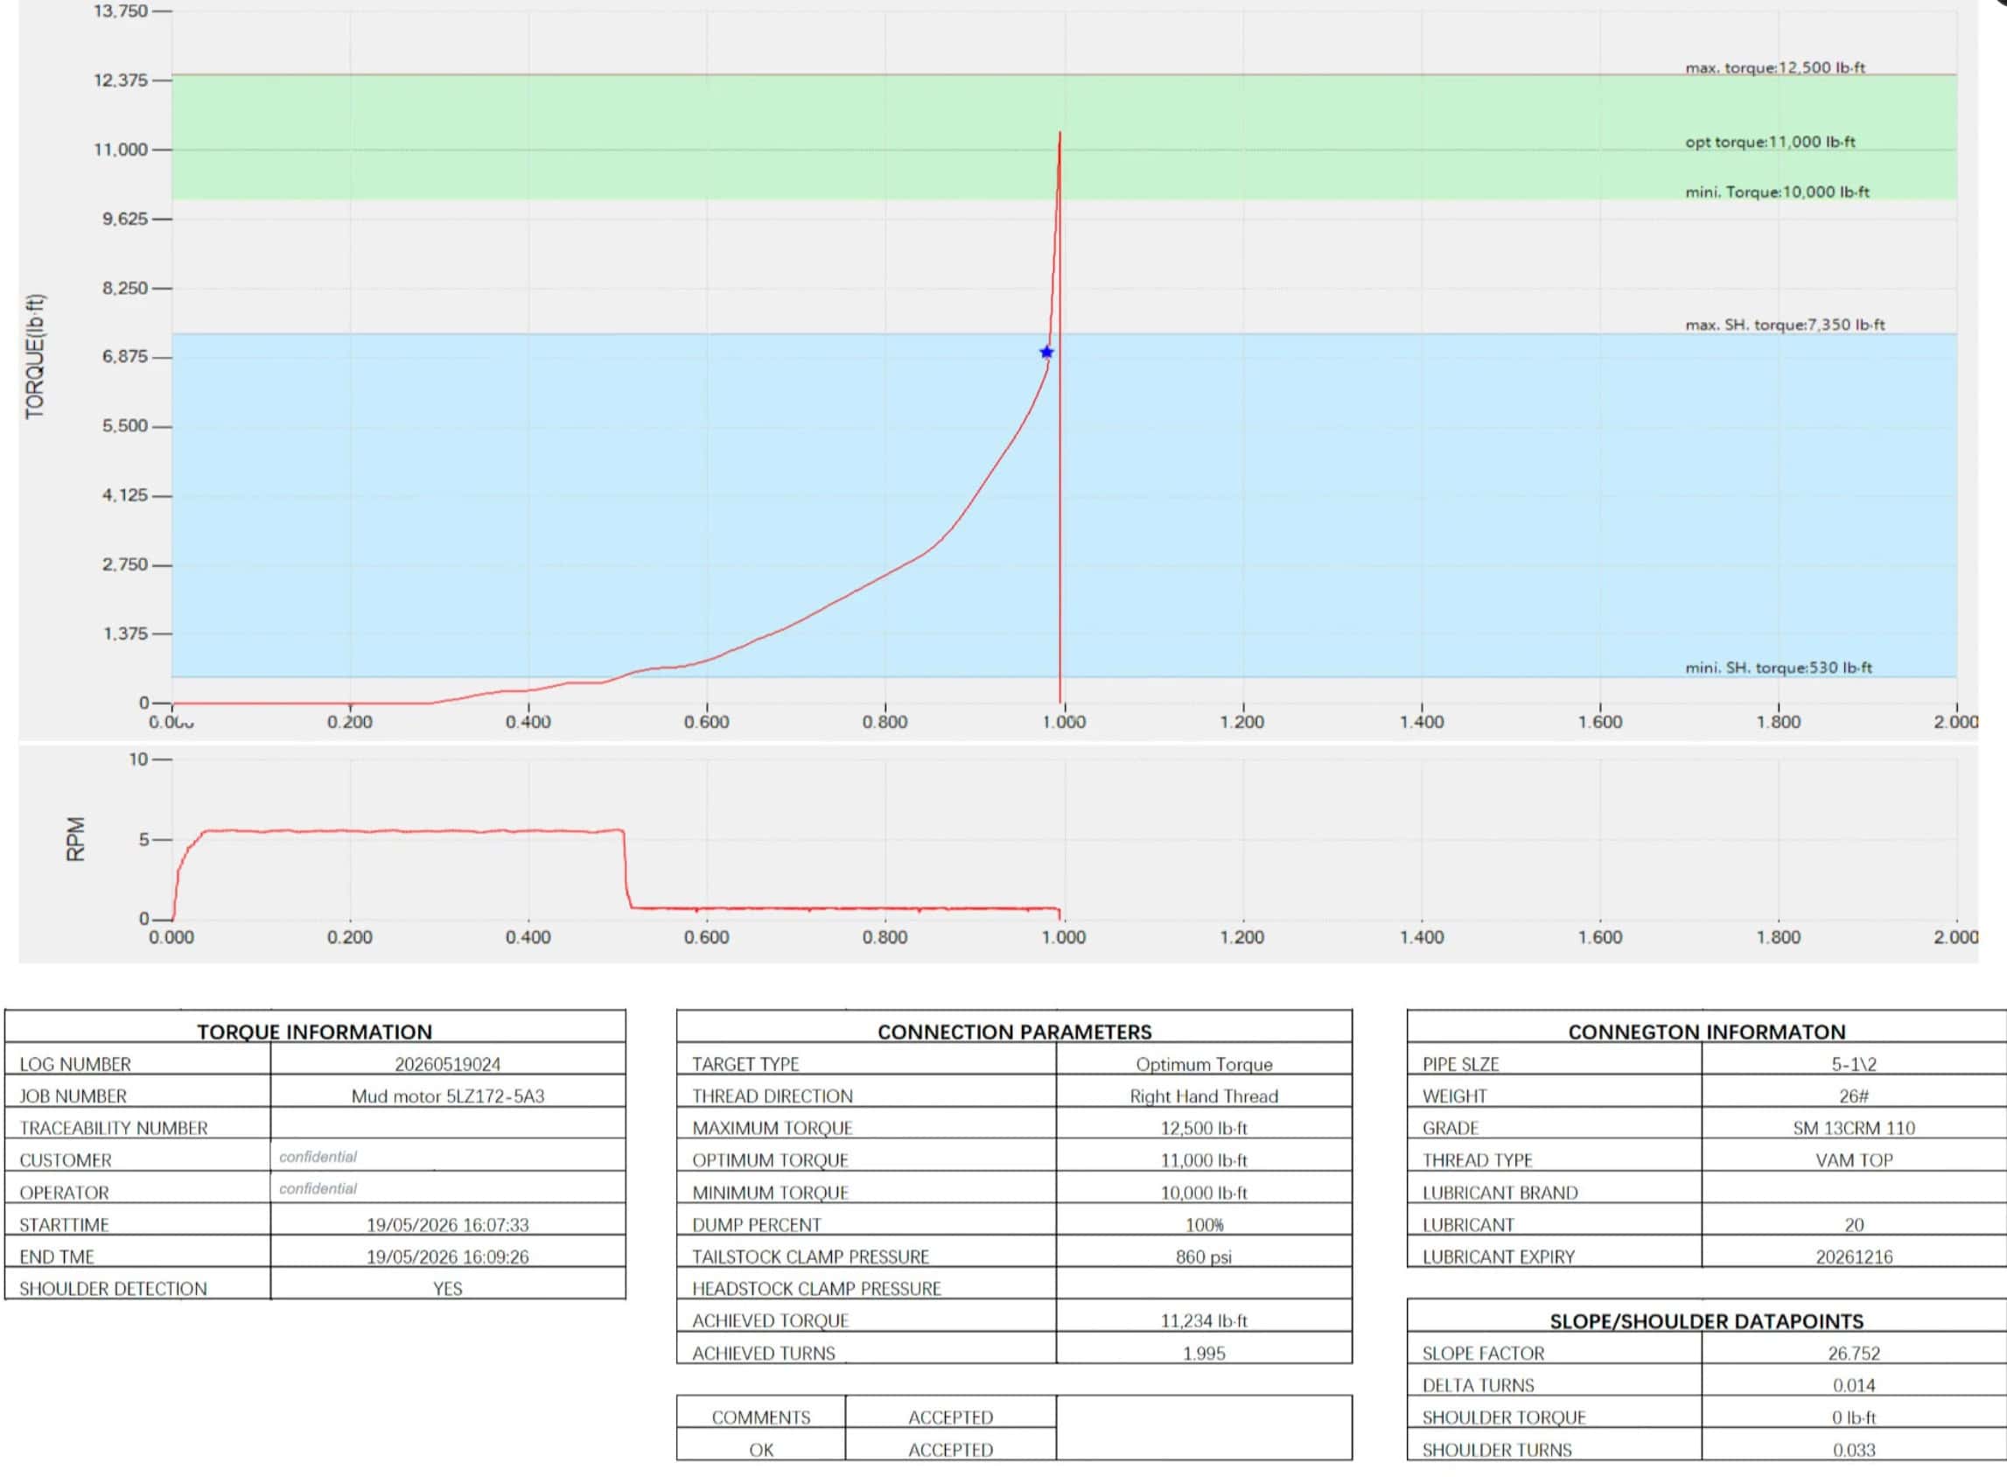Click ACHIEVED TORQUE value 11,234 lb·ft
Screen dimensions: 2007x1477
[x=1204, y=1320]
